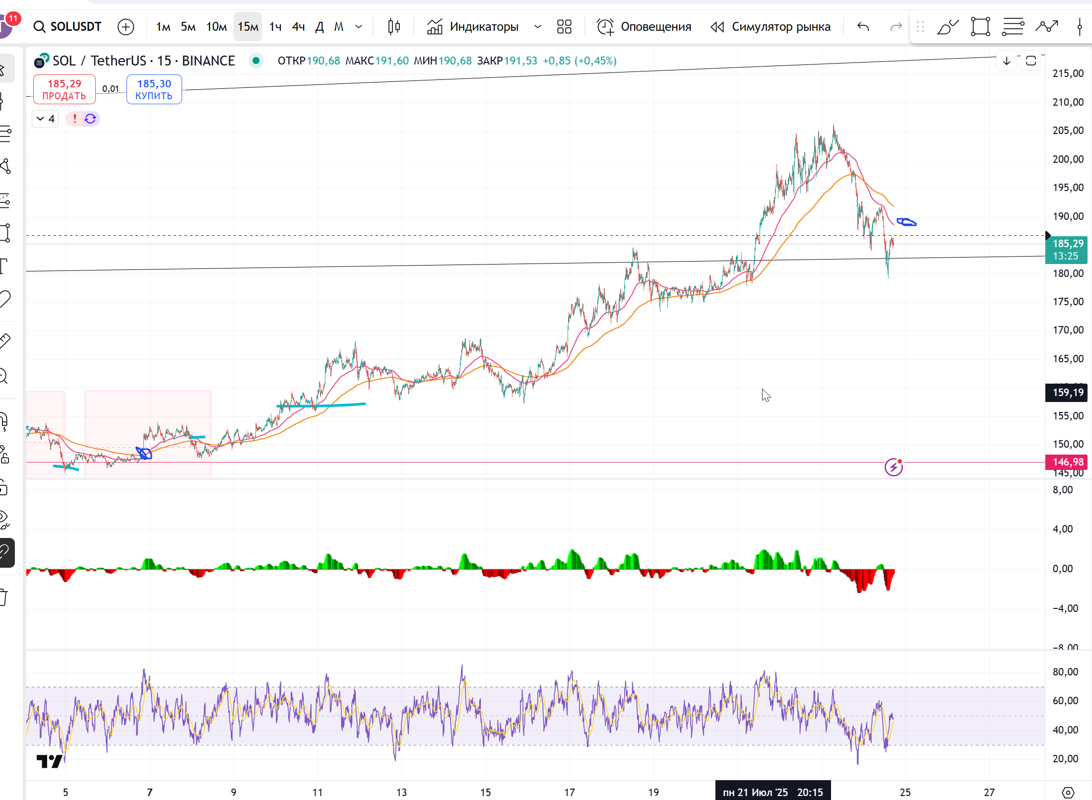Viewport: 1092px width, 800px height.
Task: Select the horizontal lines drawing icon
Action: click(1013, 26)
